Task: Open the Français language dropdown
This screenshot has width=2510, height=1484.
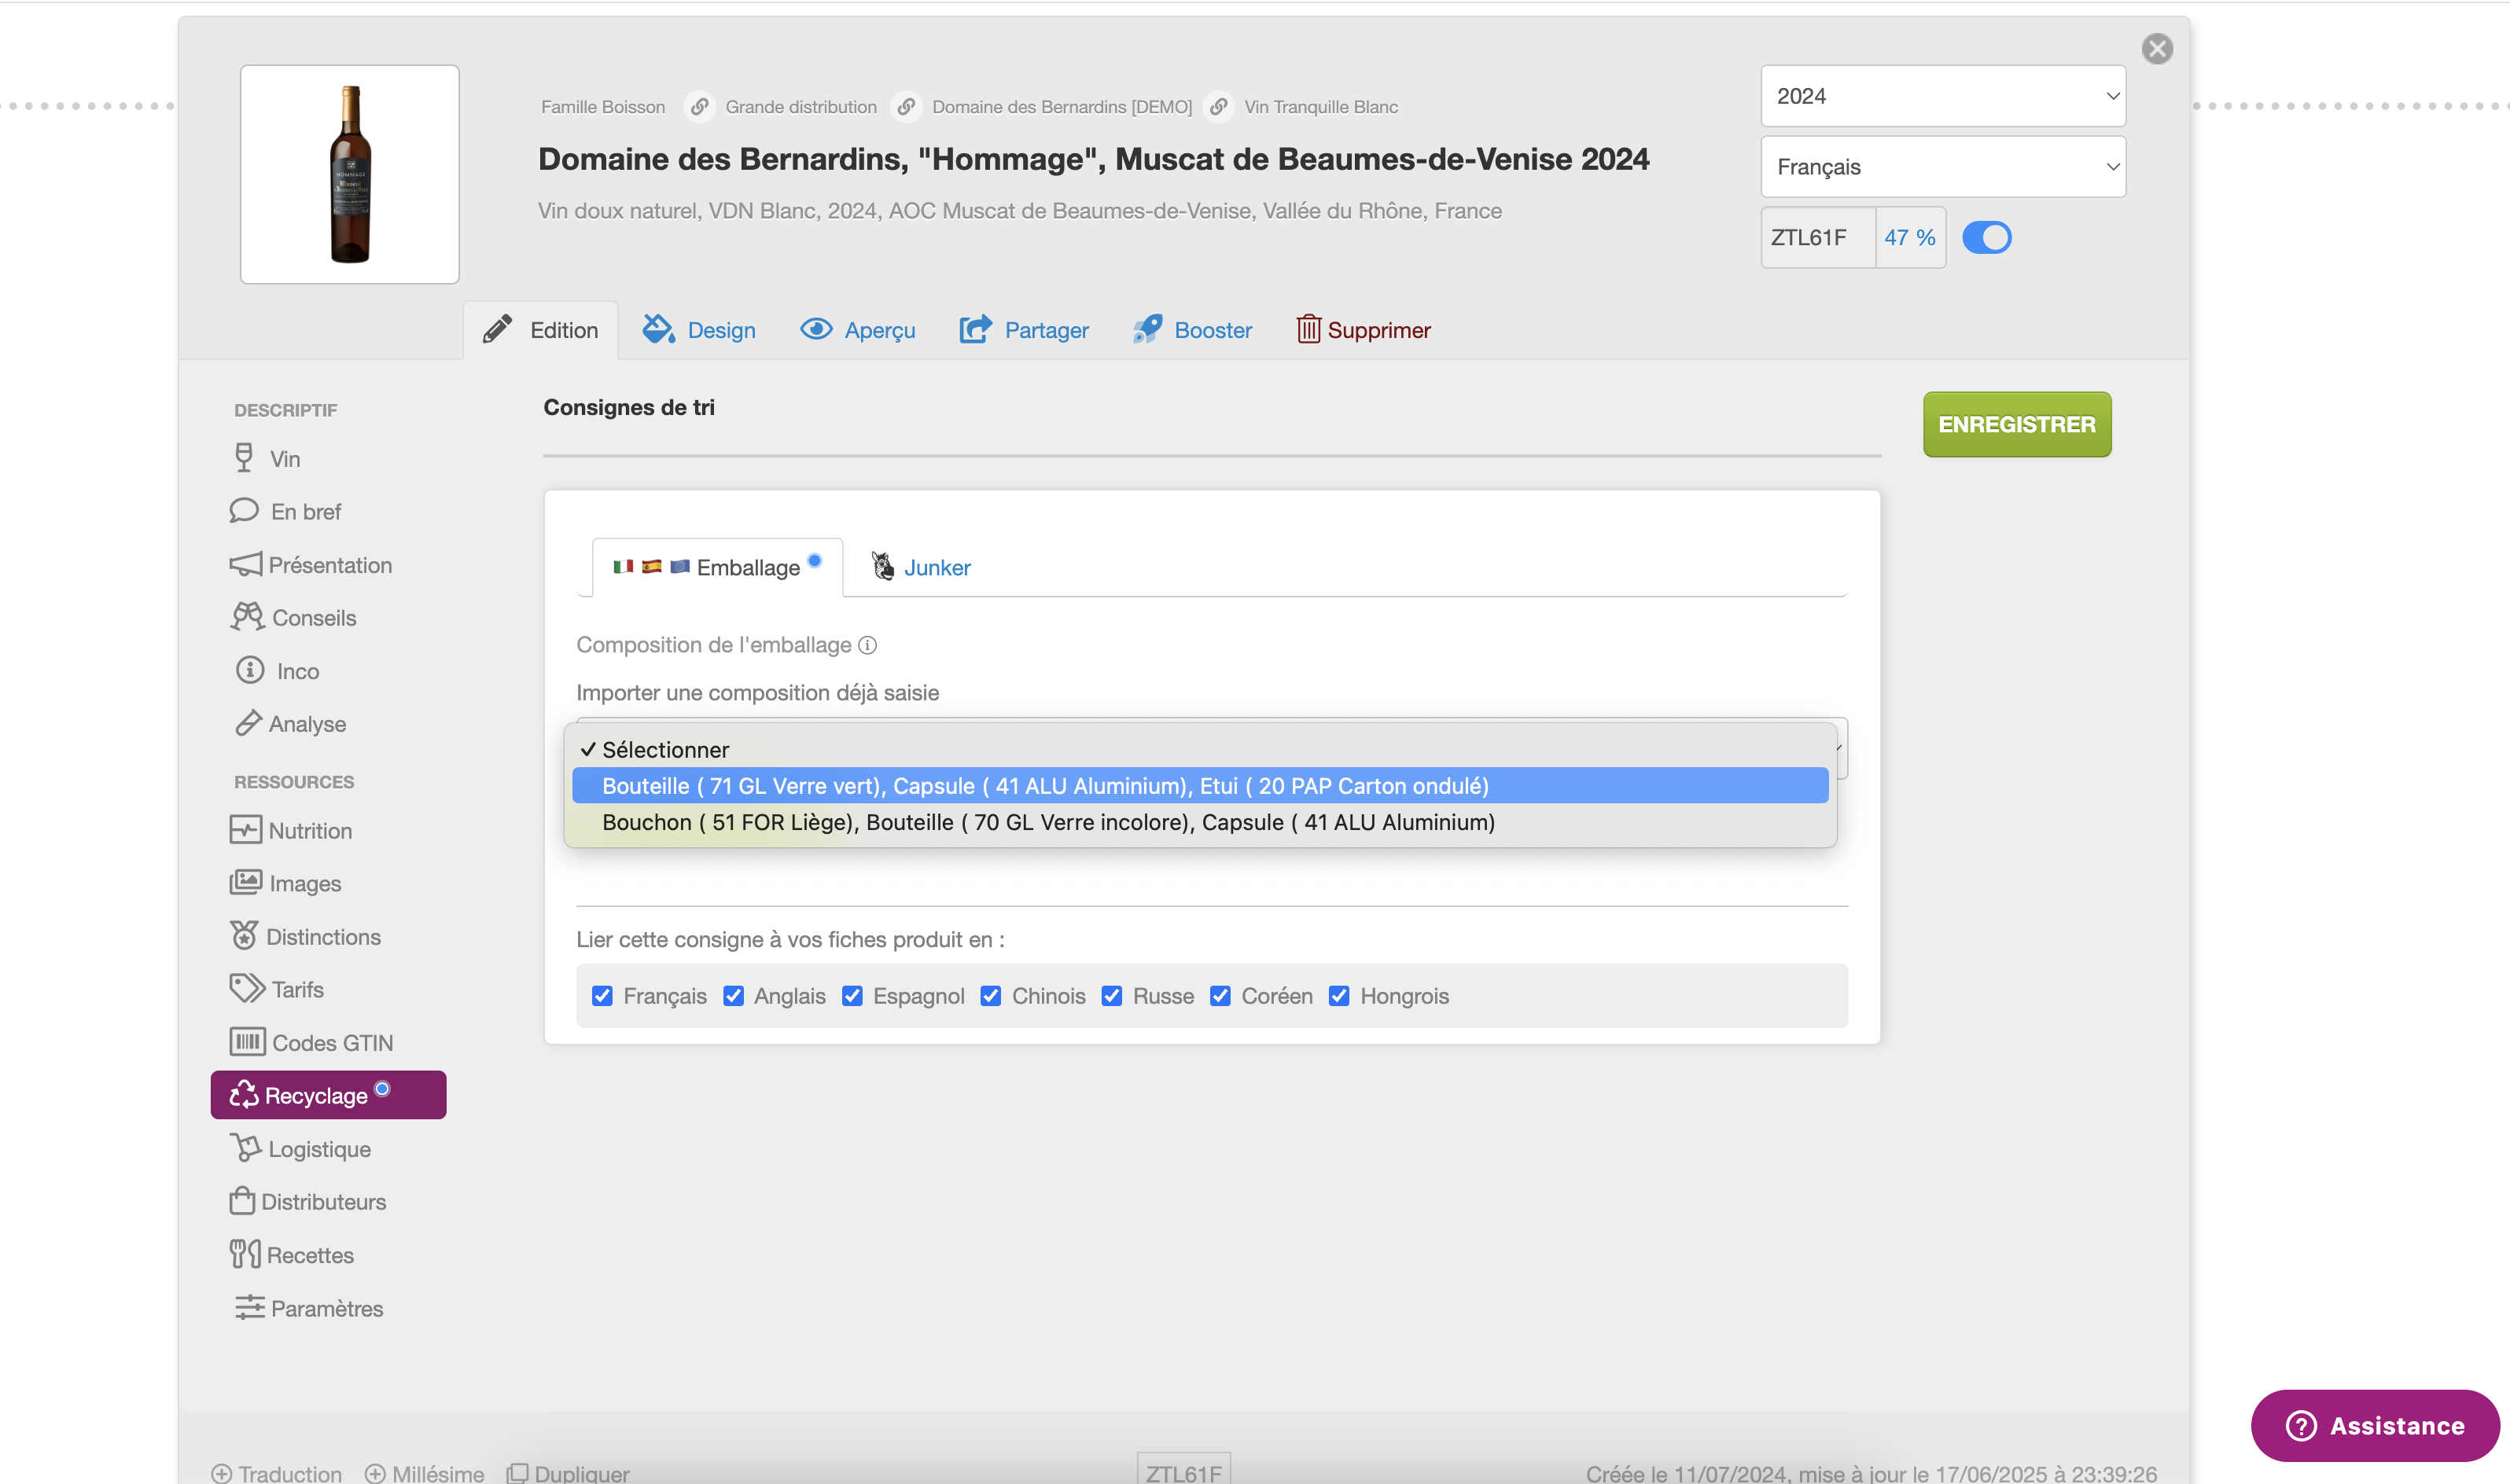Action: 1943,167
